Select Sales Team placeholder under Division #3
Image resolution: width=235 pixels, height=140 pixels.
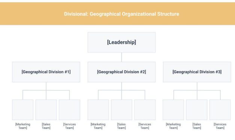click(197, 110)
